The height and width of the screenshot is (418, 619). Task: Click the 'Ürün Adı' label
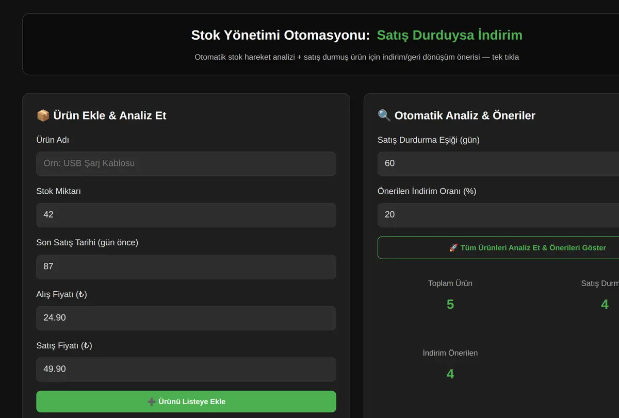tap(53, 140)
